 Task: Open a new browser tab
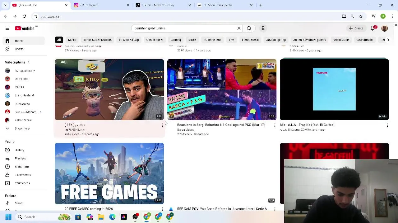pos(261,5)
